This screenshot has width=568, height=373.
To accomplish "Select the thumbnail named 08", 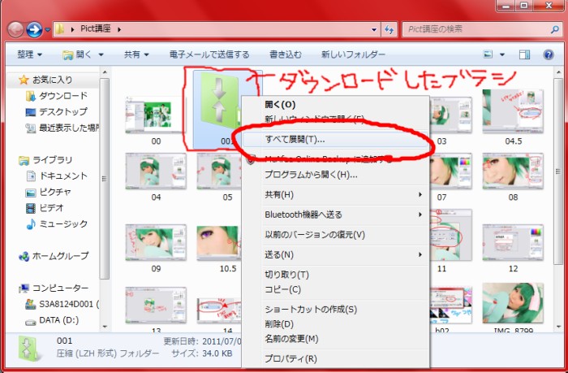I will point(513,171).
